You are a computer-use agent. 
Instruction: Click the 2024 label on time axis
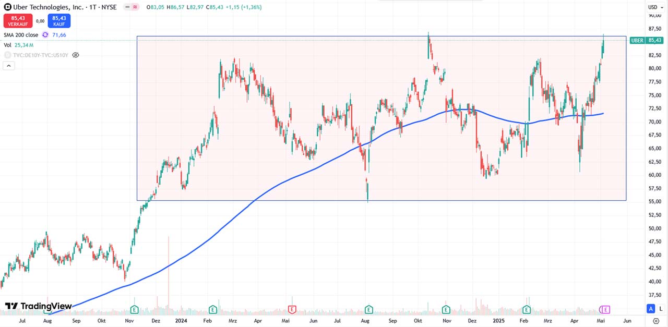coord(182,321)
